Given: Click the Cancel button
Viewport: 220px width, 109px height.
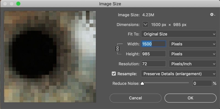Looking at the screenshot, I should [x=135, y=98].
